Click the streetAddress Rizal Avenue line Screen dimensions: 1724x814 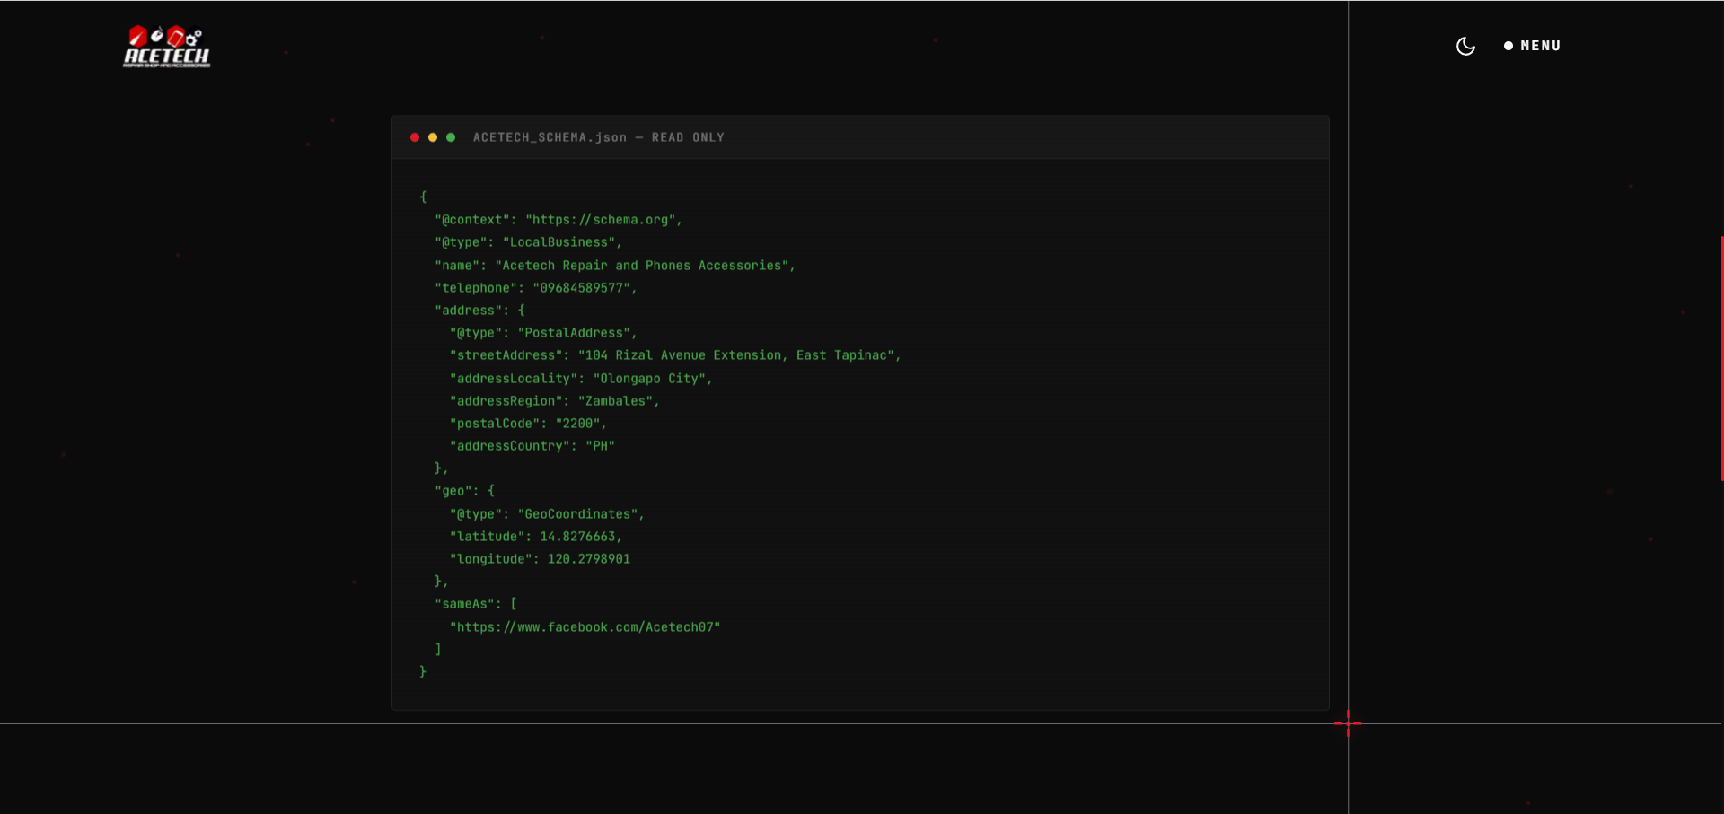tap(675, 355)
